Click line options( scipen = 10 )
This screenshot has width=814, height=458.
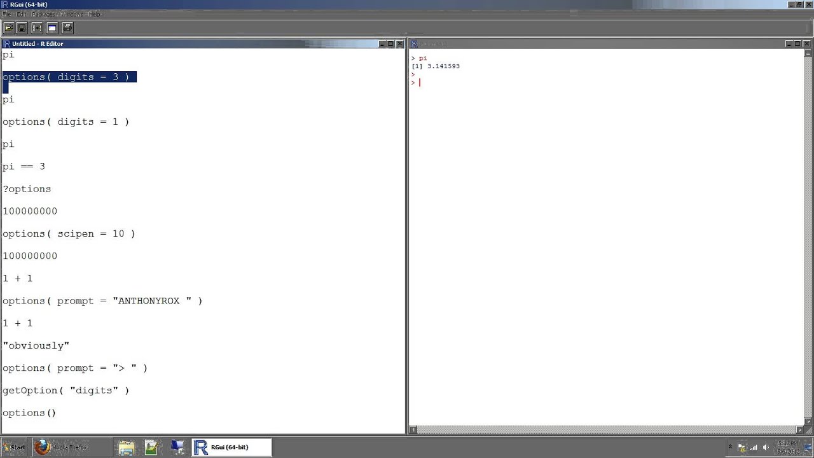69,233
